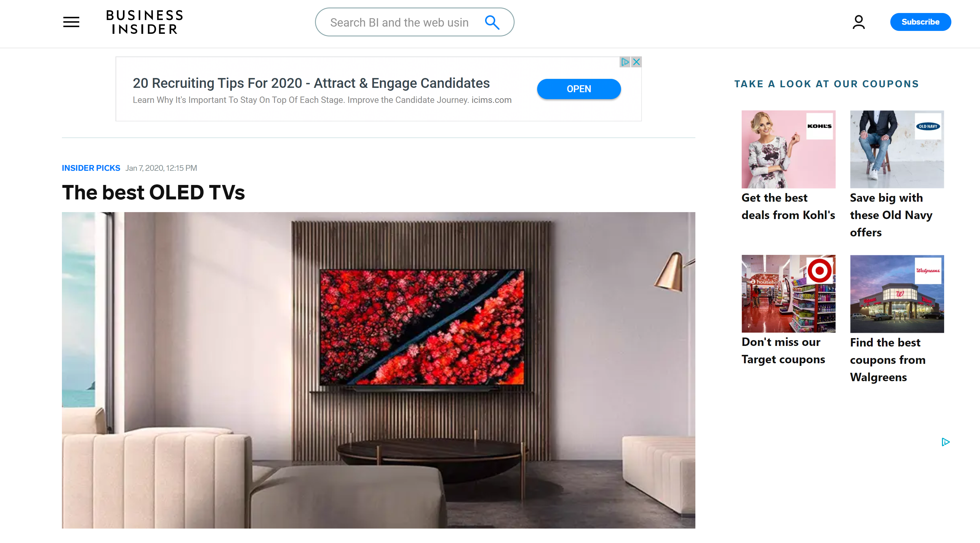
Task: Click the article title link
Action: [x=153, y=192]
